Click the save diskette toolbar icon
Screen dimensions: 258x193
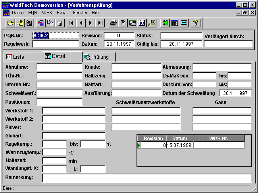(29, 23)
